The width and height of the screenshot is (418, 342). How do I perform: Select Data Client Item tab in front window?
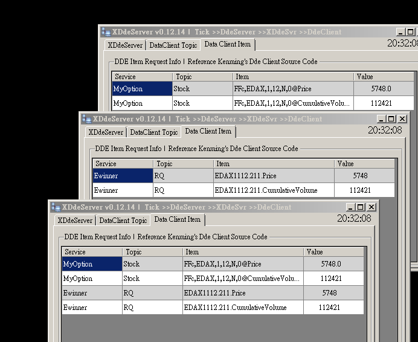(177, 219)
